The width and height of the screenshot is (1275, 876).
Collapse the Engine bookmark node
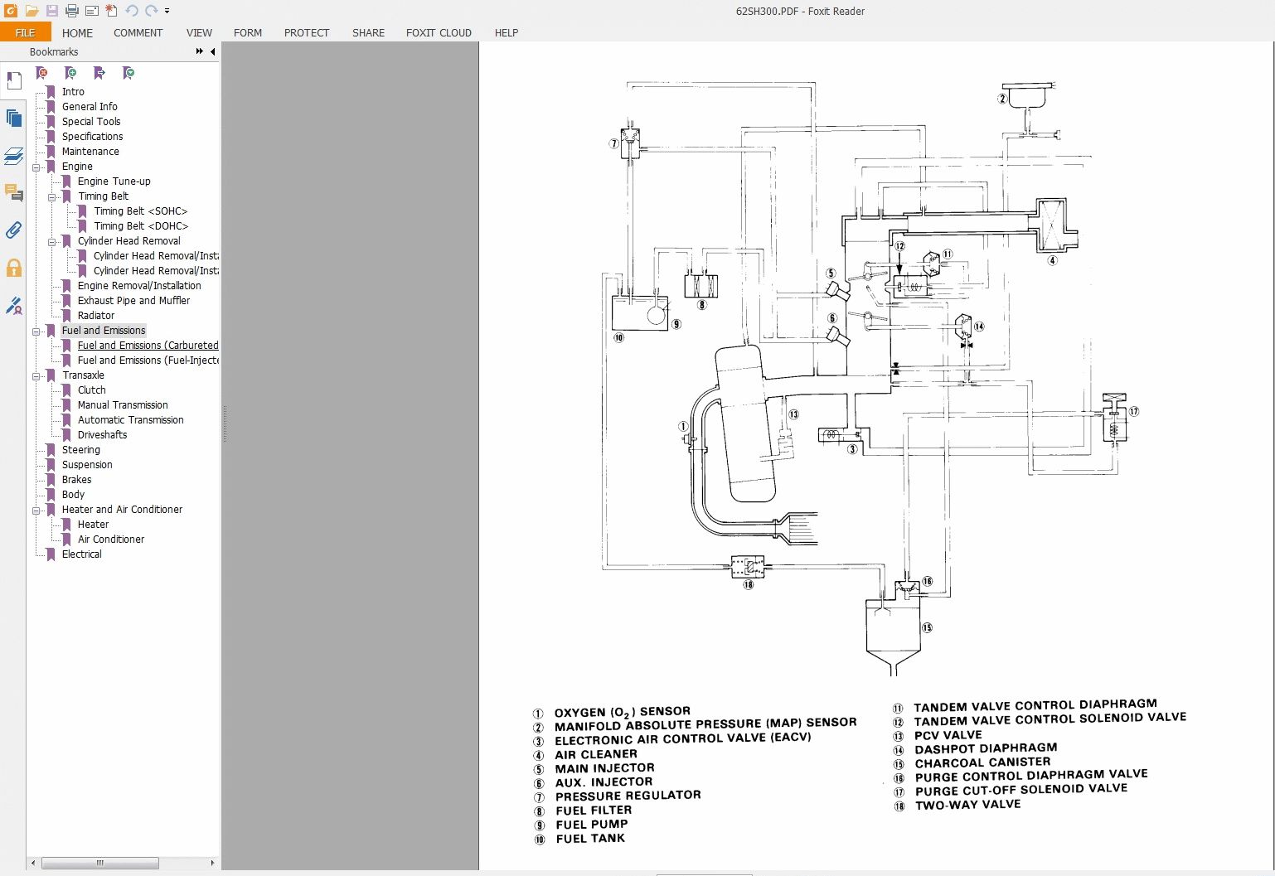click(x=36, y=167)
